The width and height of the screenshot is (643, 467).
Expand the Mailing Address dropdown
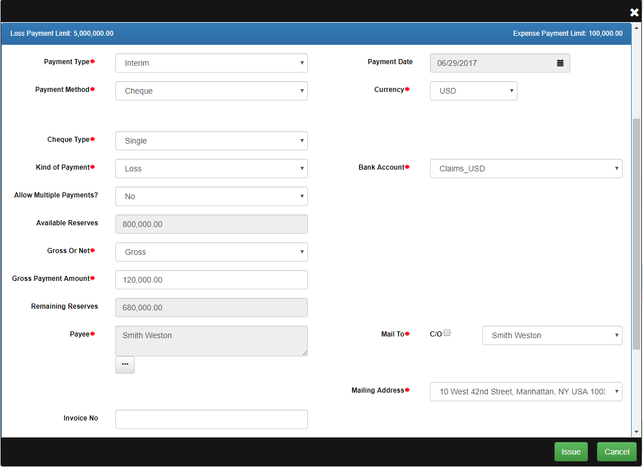tap(525, 392)
